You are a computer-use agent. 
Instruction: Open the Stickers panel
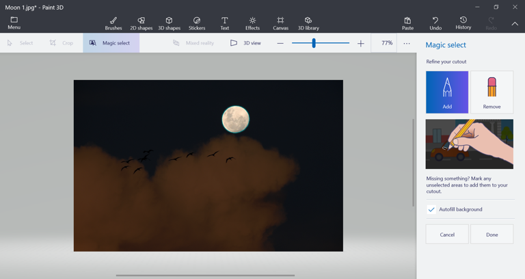[197, 23]
